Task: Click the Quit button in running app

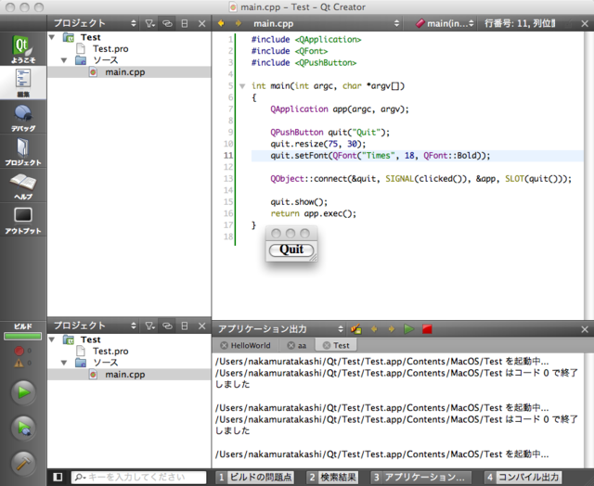Action: pyautogui.click(x=291, y=249)
